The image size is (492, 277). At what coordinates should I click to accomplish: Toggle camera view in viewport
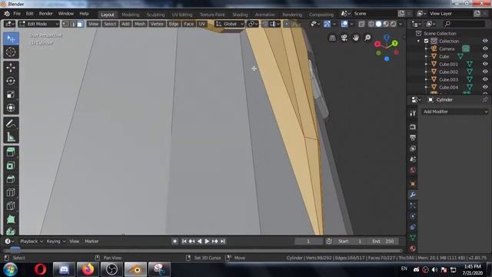click(x=344, y=38)
